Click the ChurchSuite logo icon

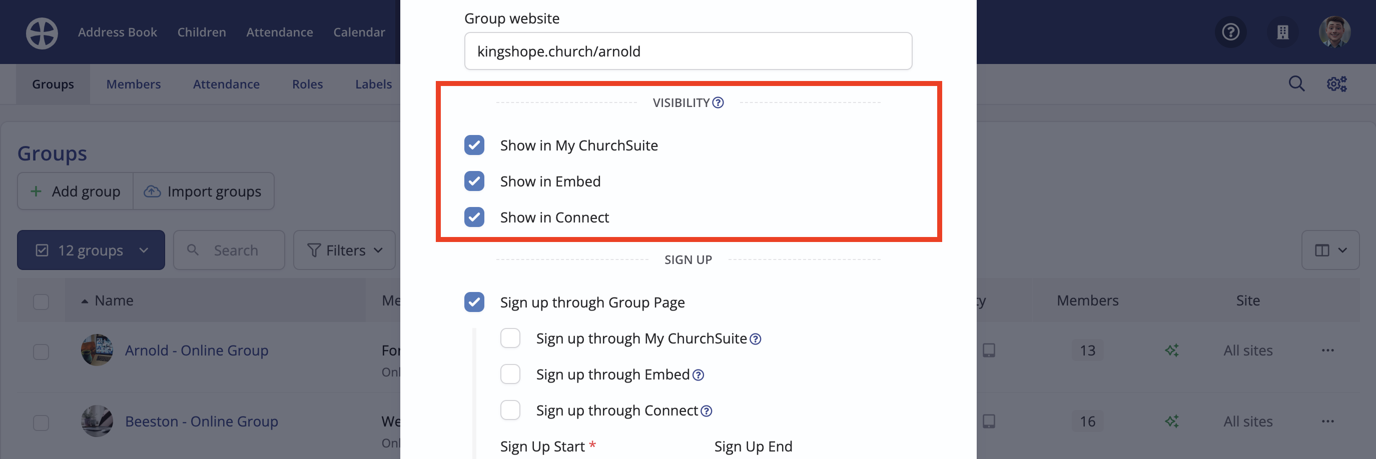click(x=42, y=32)
